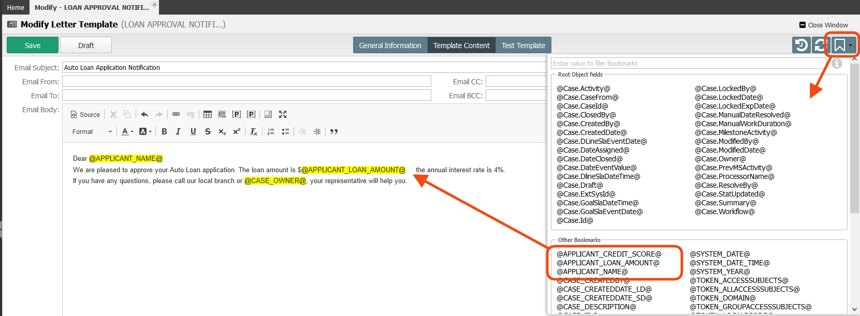Image resolution: width=860 pixels, height=316 pixels.
Task: Insert a hyperlink with the Link icon
Action: click(x=176, y=114)
